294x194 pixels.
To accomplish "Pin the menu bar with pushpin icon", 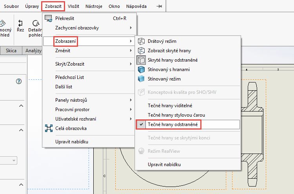I will coord(159,6).
